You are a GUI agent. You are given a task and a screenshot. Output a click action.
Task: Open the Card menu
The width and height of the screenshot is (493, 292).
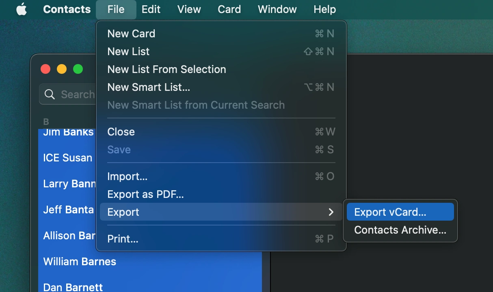(229, 9)
